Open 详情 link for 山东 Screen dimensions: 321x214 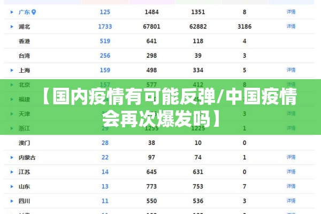(291, 186)
